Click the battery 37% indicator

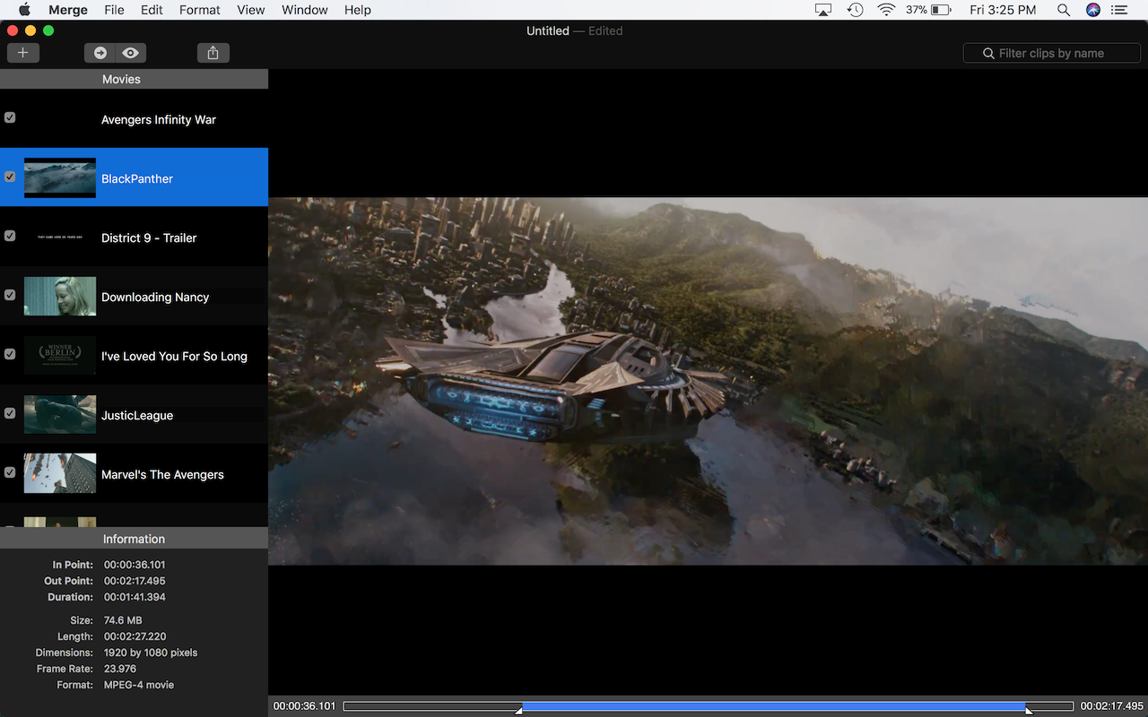[928, 10]
